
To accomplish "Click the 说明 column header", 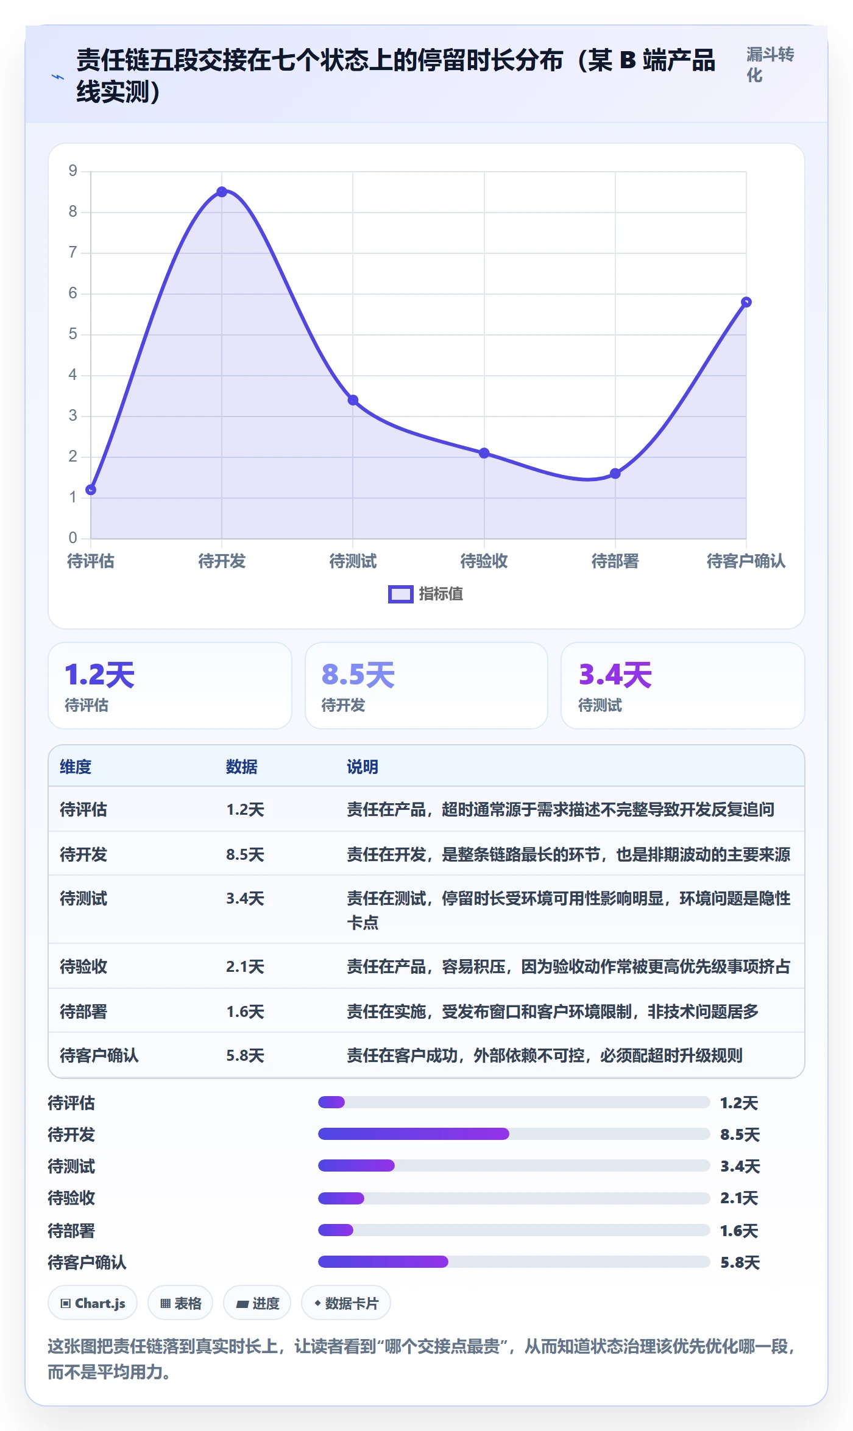I will tap(363, 767).
